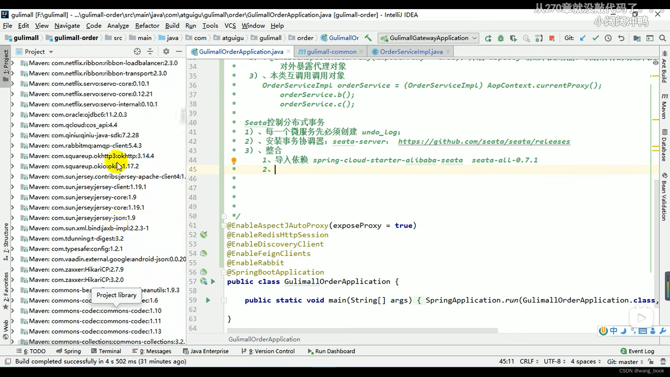Screen dimensions: 670x377
Task: Run with Coverage shield icon
Action: coord(513,38)
